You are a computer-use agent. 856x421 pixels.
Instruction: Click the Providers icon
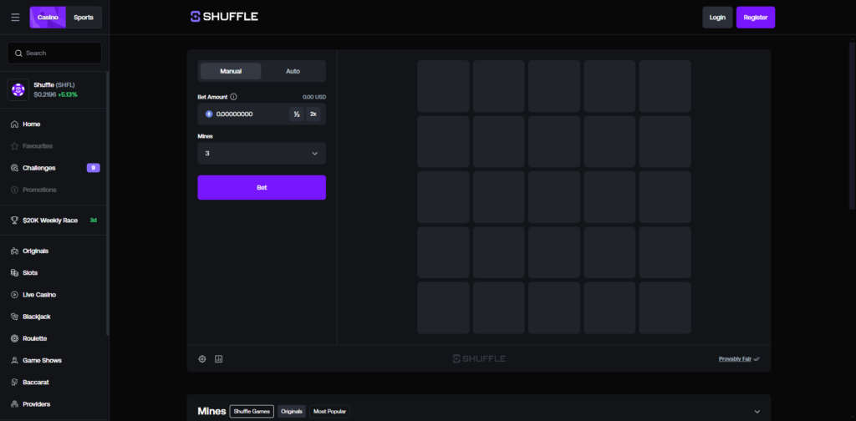(15, 404)
